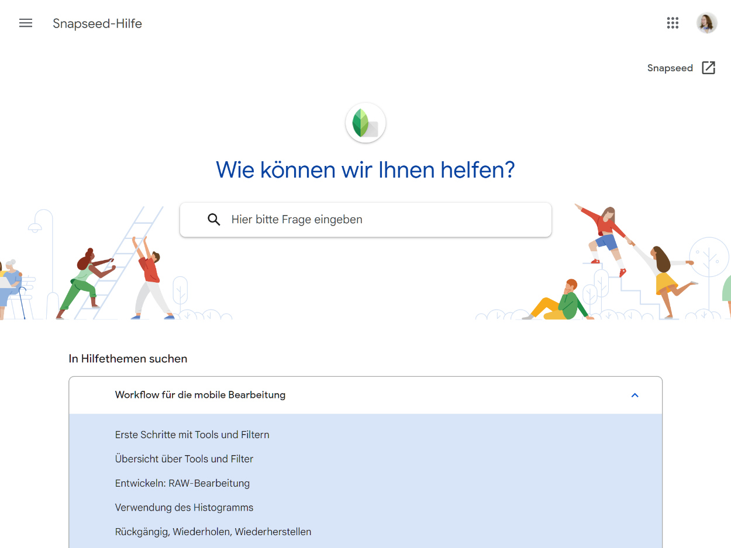Open the Google apps grid

coord(673,23)
